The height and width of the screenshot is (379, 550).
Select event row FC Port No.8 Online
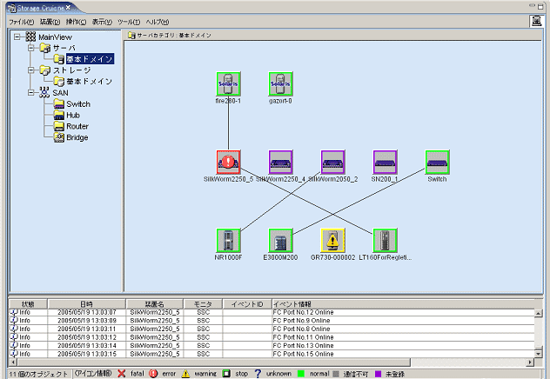[x=272, y=329]
